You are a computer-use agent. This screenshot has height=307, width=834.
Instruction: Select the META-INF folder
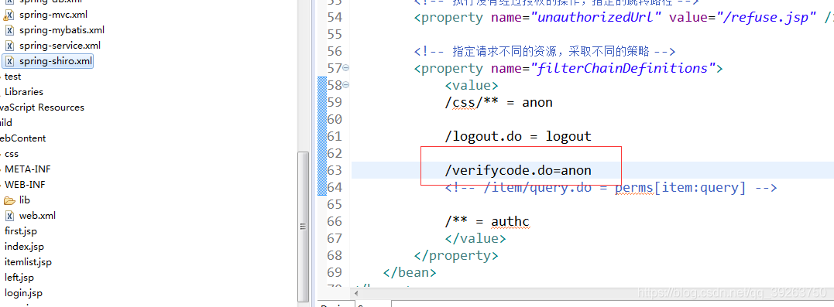click(28, 169)
